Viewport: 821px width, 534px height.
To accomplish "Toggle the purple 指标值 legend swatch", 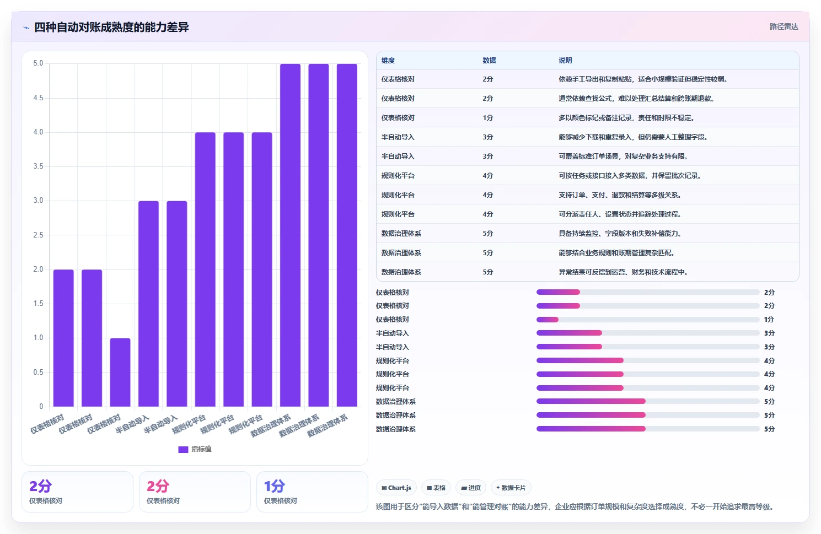I will 183,450.
